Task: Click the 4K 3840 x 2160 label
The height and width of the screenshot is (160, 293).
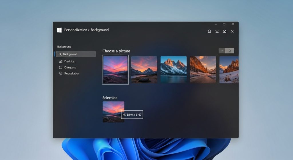Action: [132, 114]
